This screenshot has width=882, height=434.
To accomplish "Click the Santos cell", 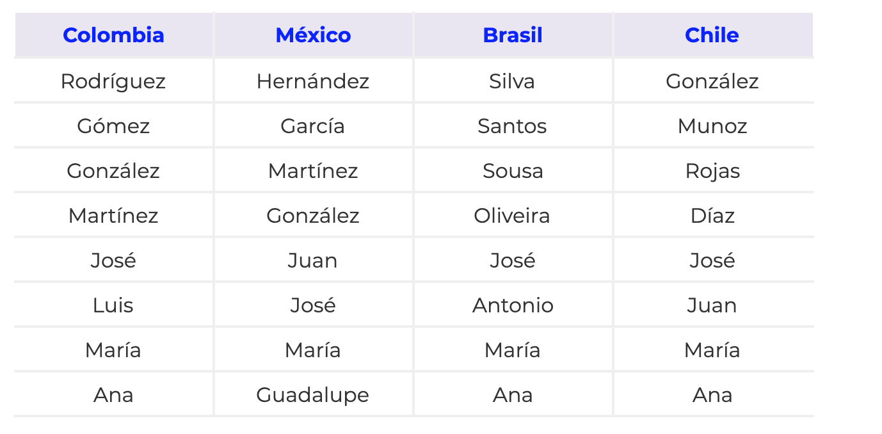I will click(x=512, y=126).
